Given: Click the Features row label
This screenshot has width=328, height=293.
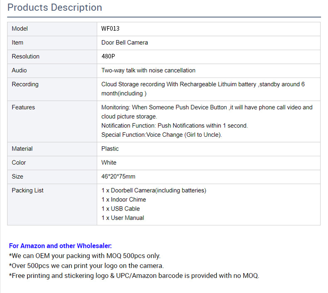Looking at the screenshot, I should coord(23,107).
